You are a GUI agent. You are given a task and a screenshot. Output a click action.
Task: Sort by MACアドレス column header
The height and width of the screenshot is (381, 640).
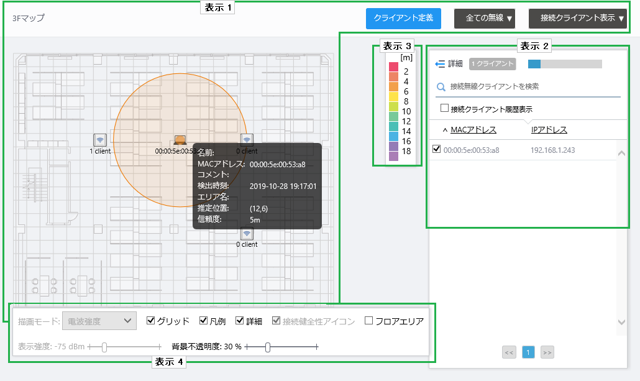473,130
